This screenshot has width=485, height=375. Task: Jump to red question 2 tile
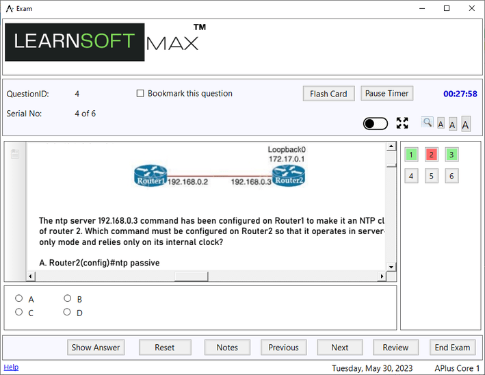(431, 155)
